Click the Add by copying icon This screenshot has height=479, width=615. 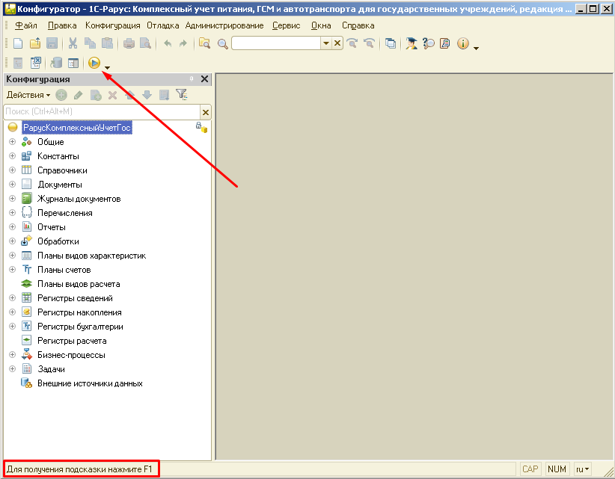point(96,95)
